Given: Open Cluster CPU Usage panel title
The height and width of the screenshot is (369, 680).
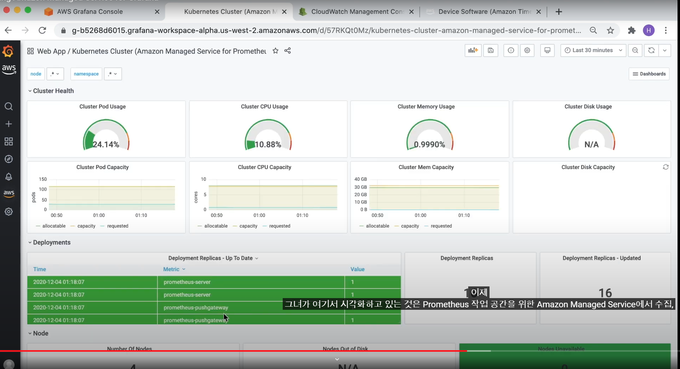Looking at the screenshot, I should (x=265, y=106).
